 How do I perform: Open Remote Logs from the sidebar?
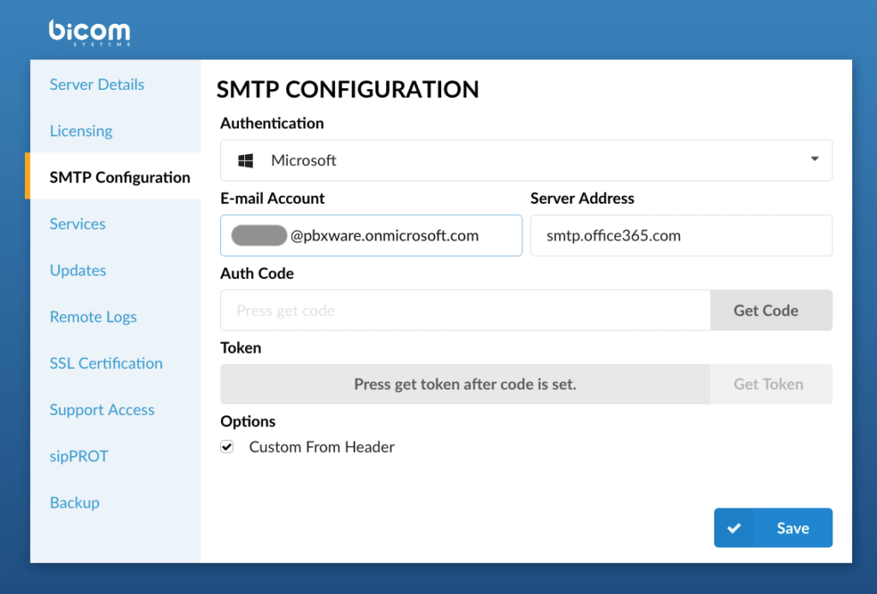(x=92, y=317)
